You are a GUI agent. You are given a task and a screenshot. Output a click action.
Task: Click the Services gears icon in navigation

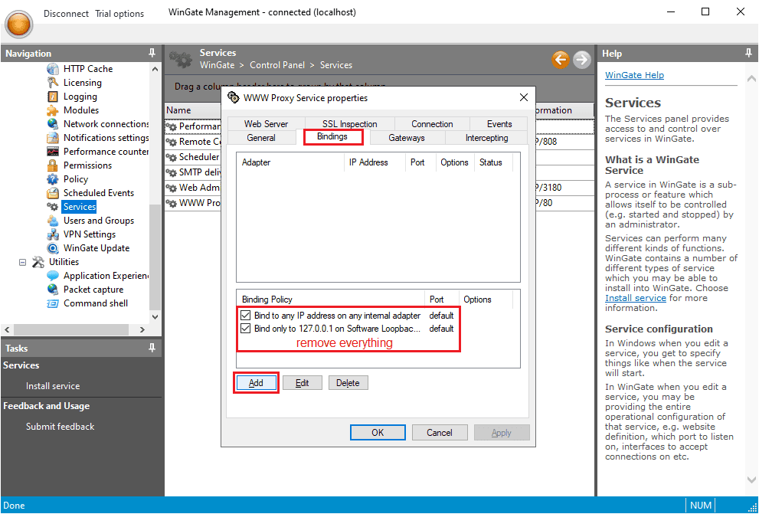point(53,207)
